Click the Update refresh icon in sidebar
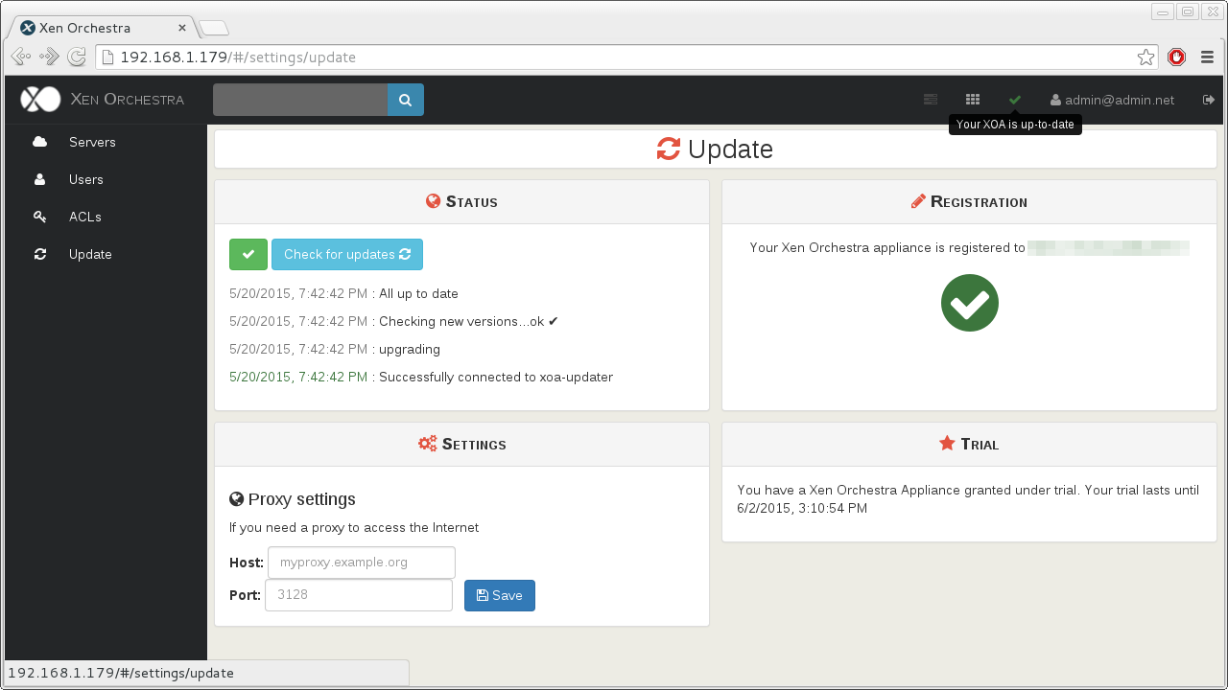Viewport: 1228px width, 690px height. (39, 254)
